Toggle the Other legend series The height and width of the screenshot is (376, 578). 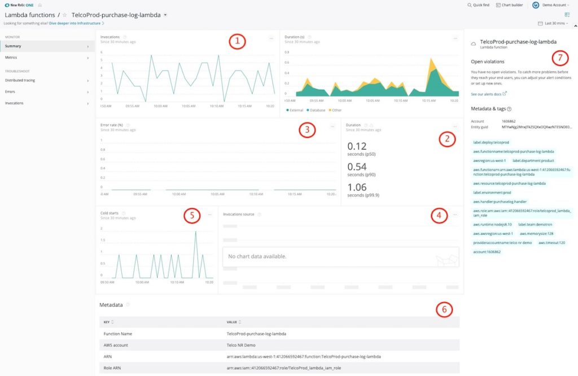pyautogui.click(x=335, y=110)
